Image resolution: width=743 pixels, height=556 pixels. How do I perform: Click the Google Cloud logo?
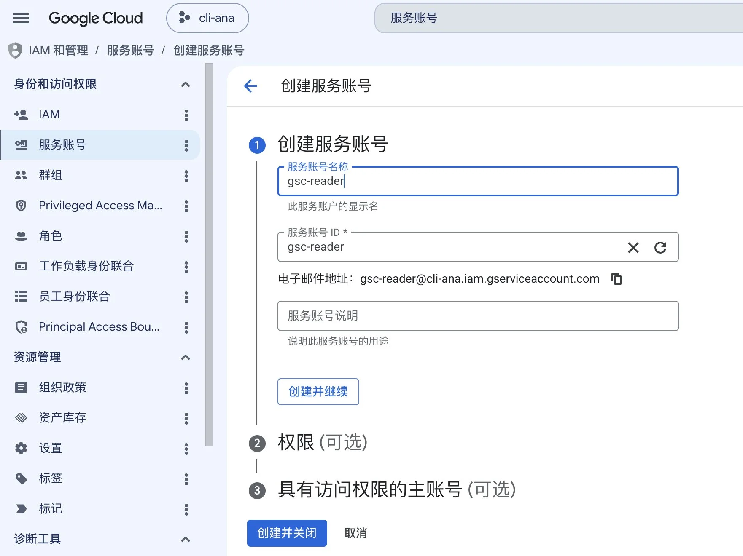96,18
